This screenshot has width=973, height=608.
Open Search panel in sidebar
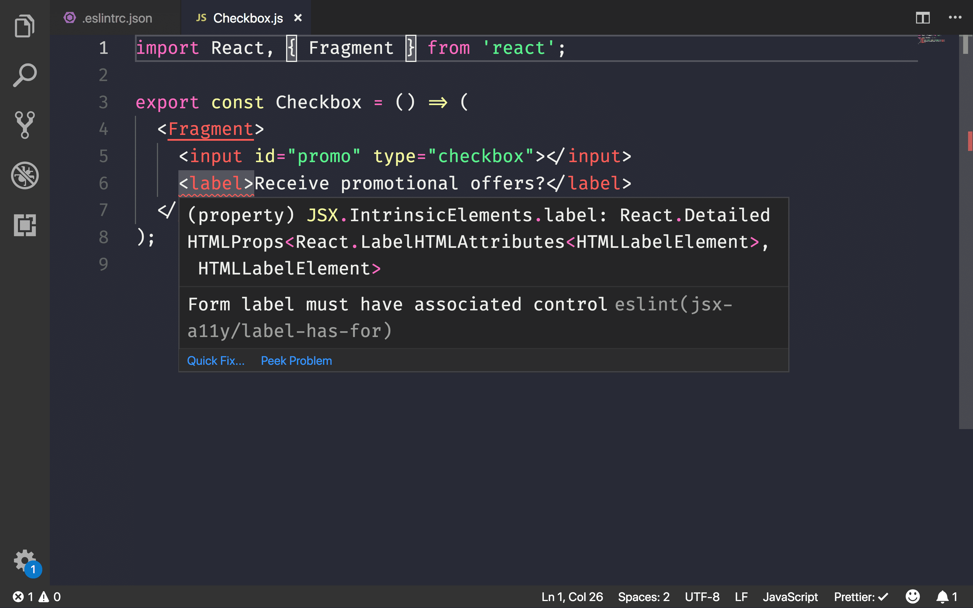click(x=25, y=76)
